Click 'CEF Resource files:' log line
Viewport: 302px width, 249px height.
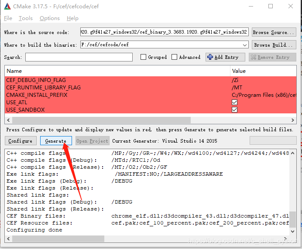tap(39, 223)
